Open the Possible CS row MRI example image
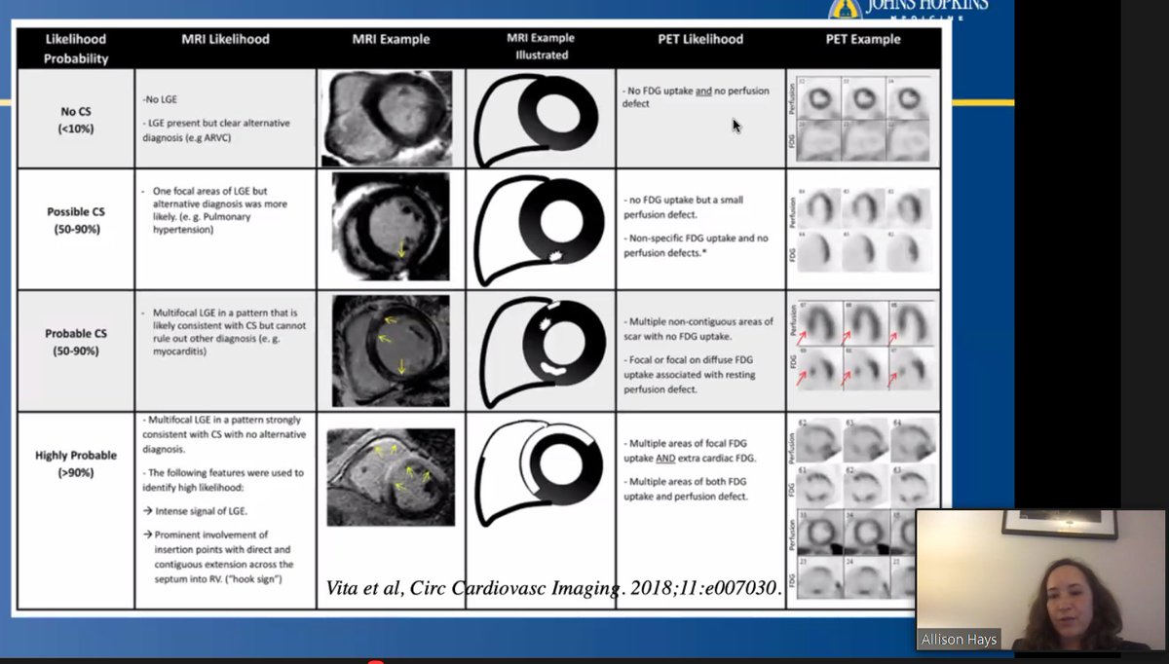Viewport: 1169px width, 664px height. pyautogui.click(x=391, y=228)
